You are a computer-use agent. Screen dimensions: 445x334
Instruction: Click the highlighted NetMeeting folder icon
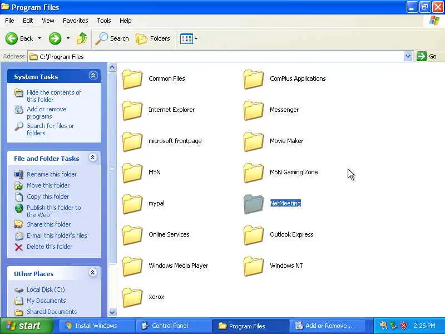click(254, 204)
